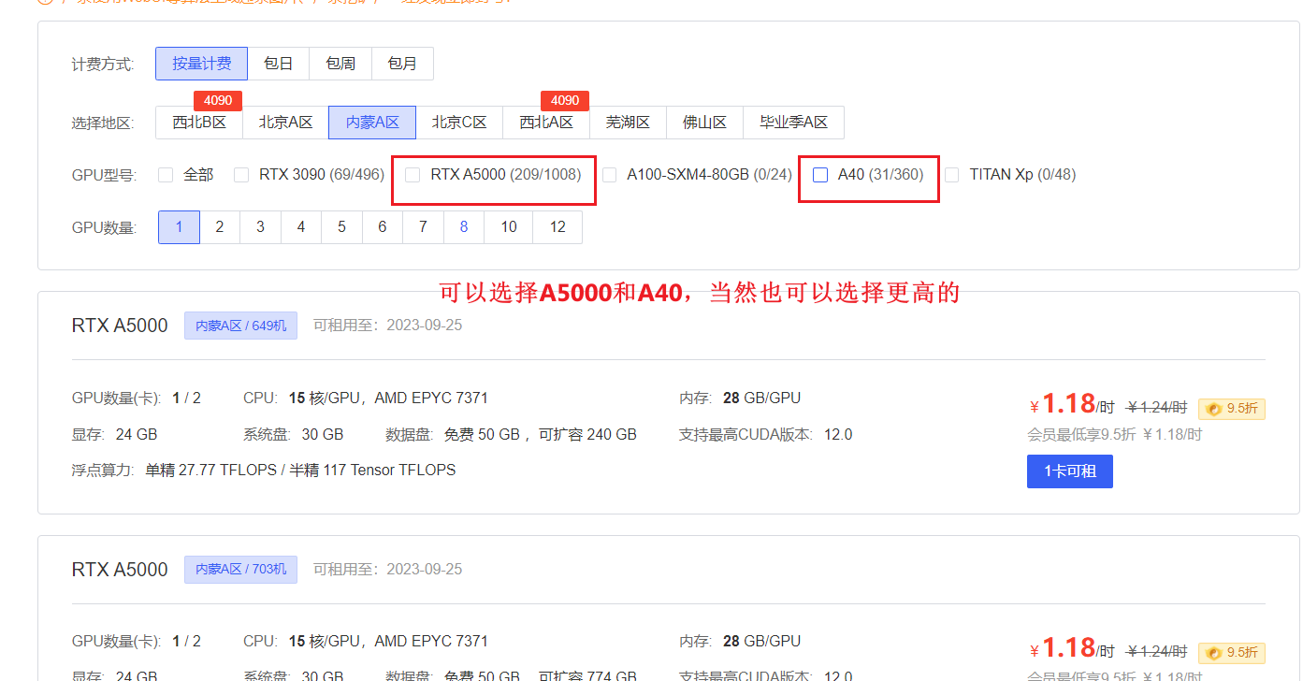Image resolution: width=1303 pixels, height=681 pixels.
Task: Set GPU count to 6
Action: (x=383, y=227)
